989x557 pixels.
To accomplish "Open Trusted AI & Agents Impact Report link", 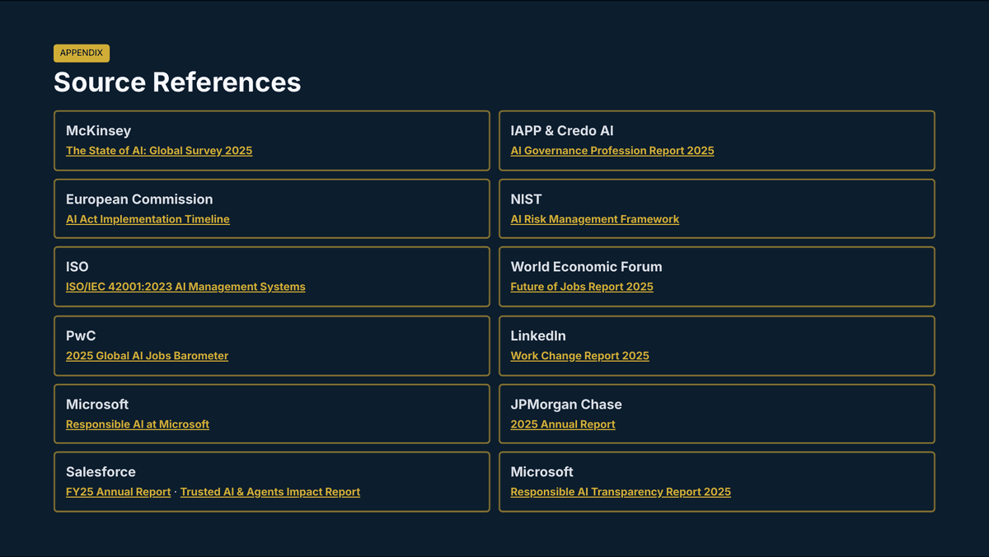I will pos(270,492).
